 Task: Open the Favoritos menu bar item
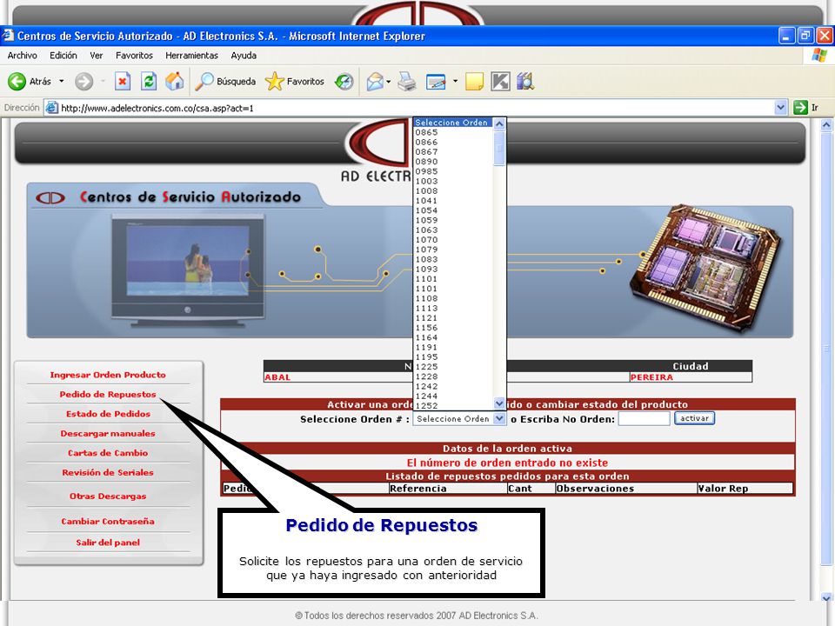pyautogui.click(x=134, y=56)
